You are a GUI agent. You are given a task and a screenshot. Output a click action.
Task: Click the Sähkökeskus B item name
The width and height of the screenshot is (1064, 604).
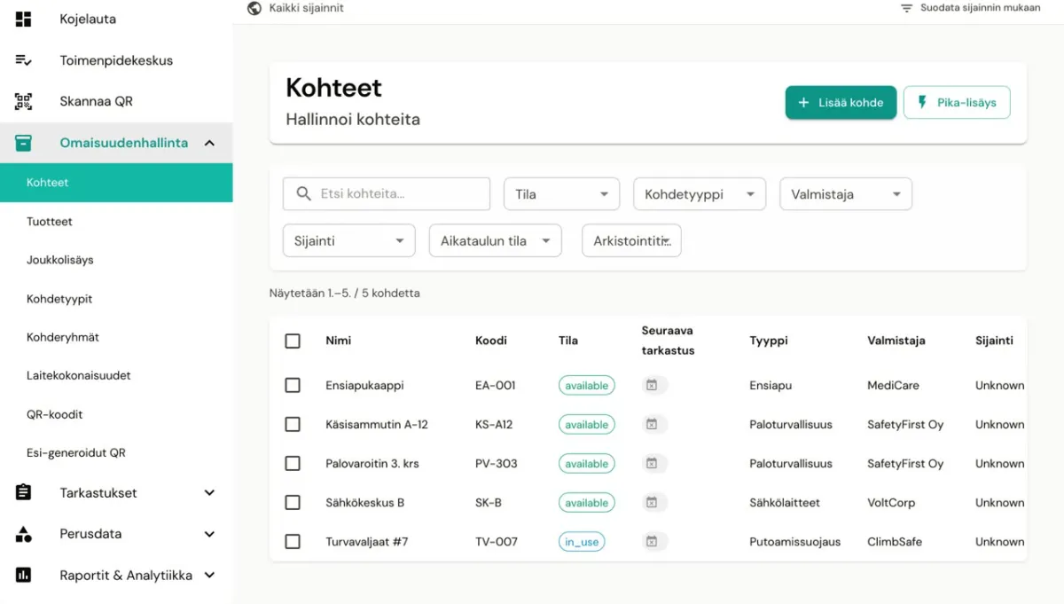[365, 503]
